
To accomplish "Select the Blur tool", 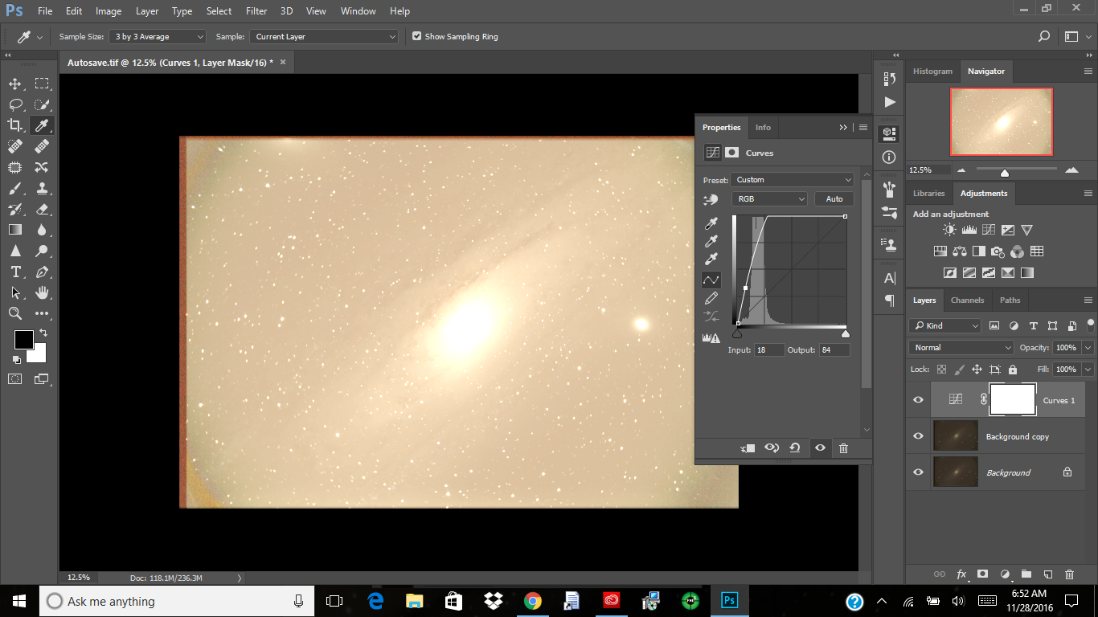I will 42,230.
